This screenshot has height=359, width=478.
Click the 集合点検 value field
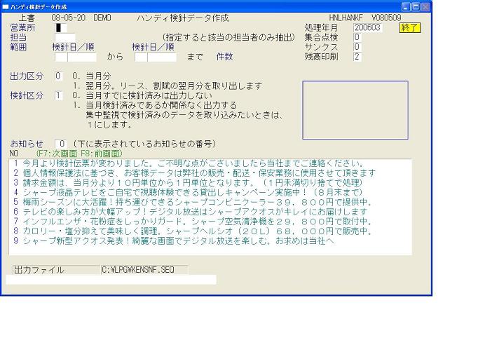[357, 37]
